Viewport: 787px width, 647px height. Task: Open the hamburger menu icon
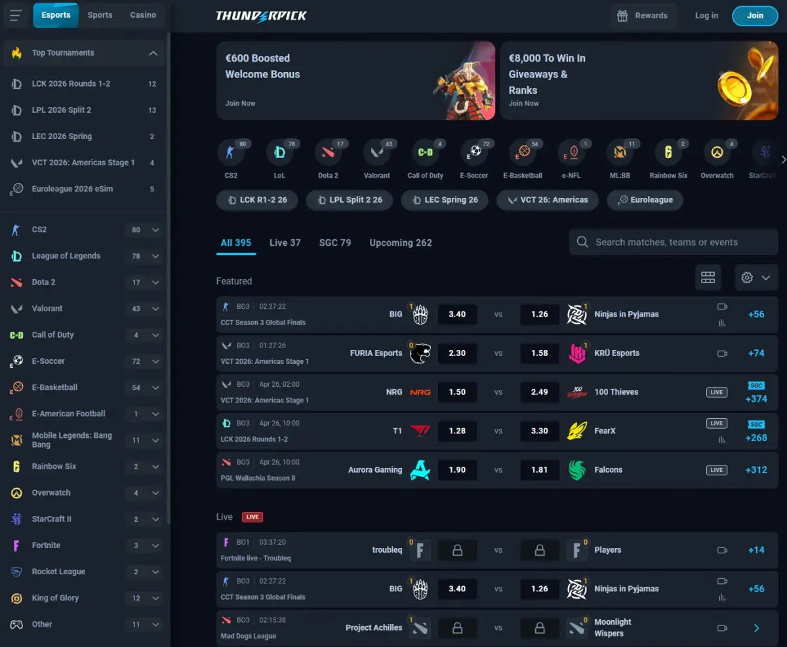tap(16, 15)
